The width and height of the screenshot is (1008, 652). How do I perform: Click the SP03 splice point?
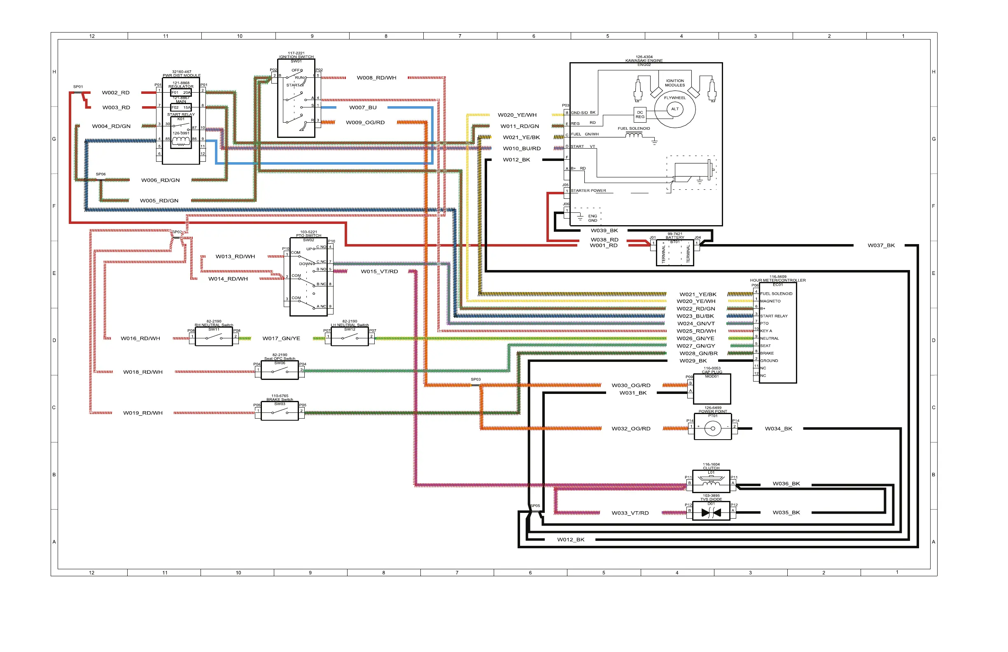pyautogui.click(x=476, y=385)
